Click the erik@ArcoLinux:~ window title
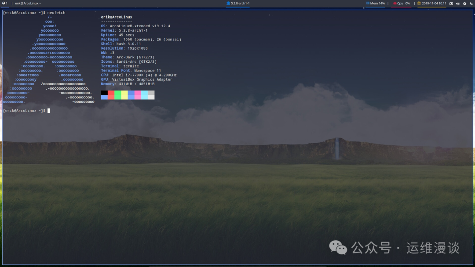 [28, 4]
